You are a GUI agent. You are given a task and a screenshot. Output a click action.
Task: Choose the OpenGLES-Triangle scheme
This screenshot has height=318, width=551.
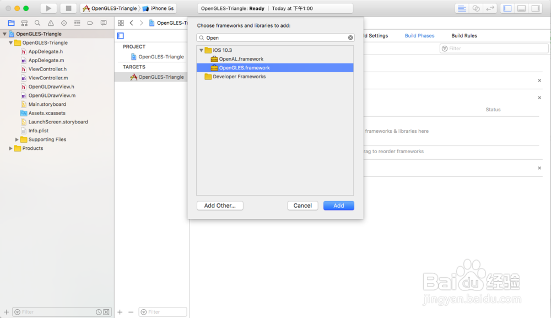[x=110, y=8]
